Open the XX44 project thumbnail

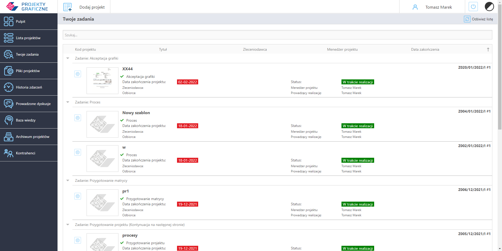pyautogui.click(x=102, y=81)
